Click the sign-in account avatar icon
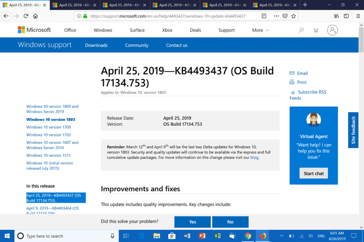Viewport: 364px width, 242px height. [332, 30]
